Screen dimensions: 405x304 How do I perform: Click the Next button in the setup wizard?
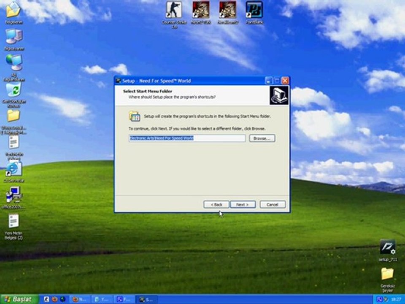coord(243,204)
